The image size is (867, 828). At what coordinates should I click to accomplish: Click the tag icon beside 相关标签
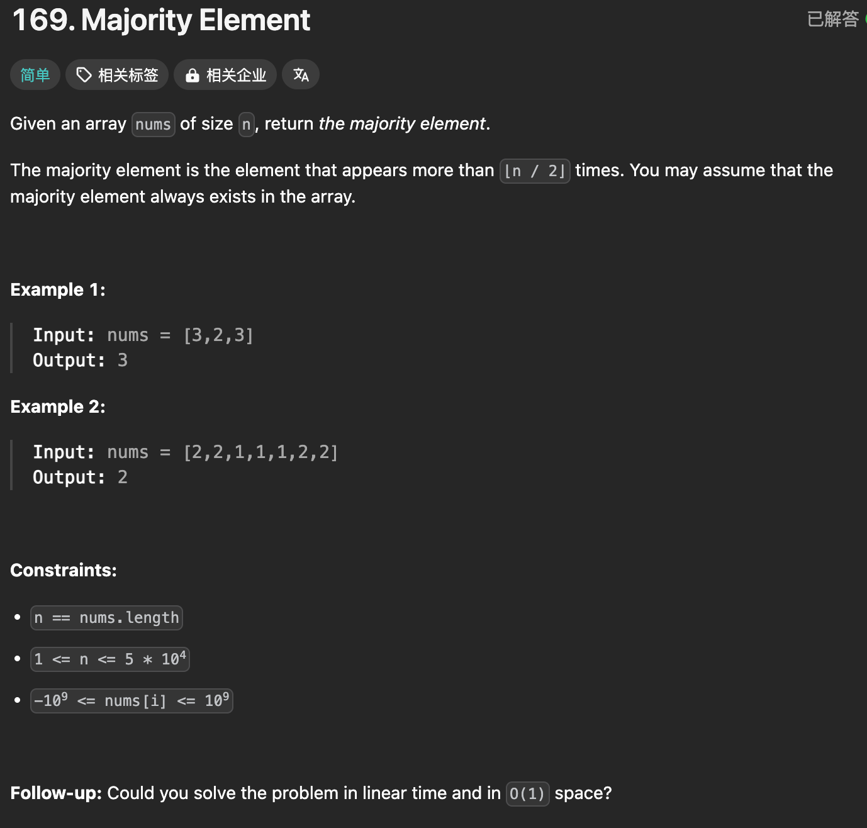[x=85, y=74]
